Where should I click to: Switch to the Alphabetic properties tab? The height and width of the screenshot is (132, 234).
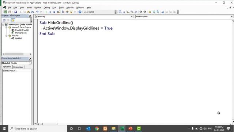[x=7, y=67]
